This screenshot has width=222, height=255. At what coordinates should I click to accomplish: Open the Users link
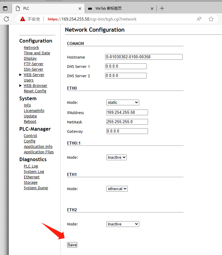29,80
